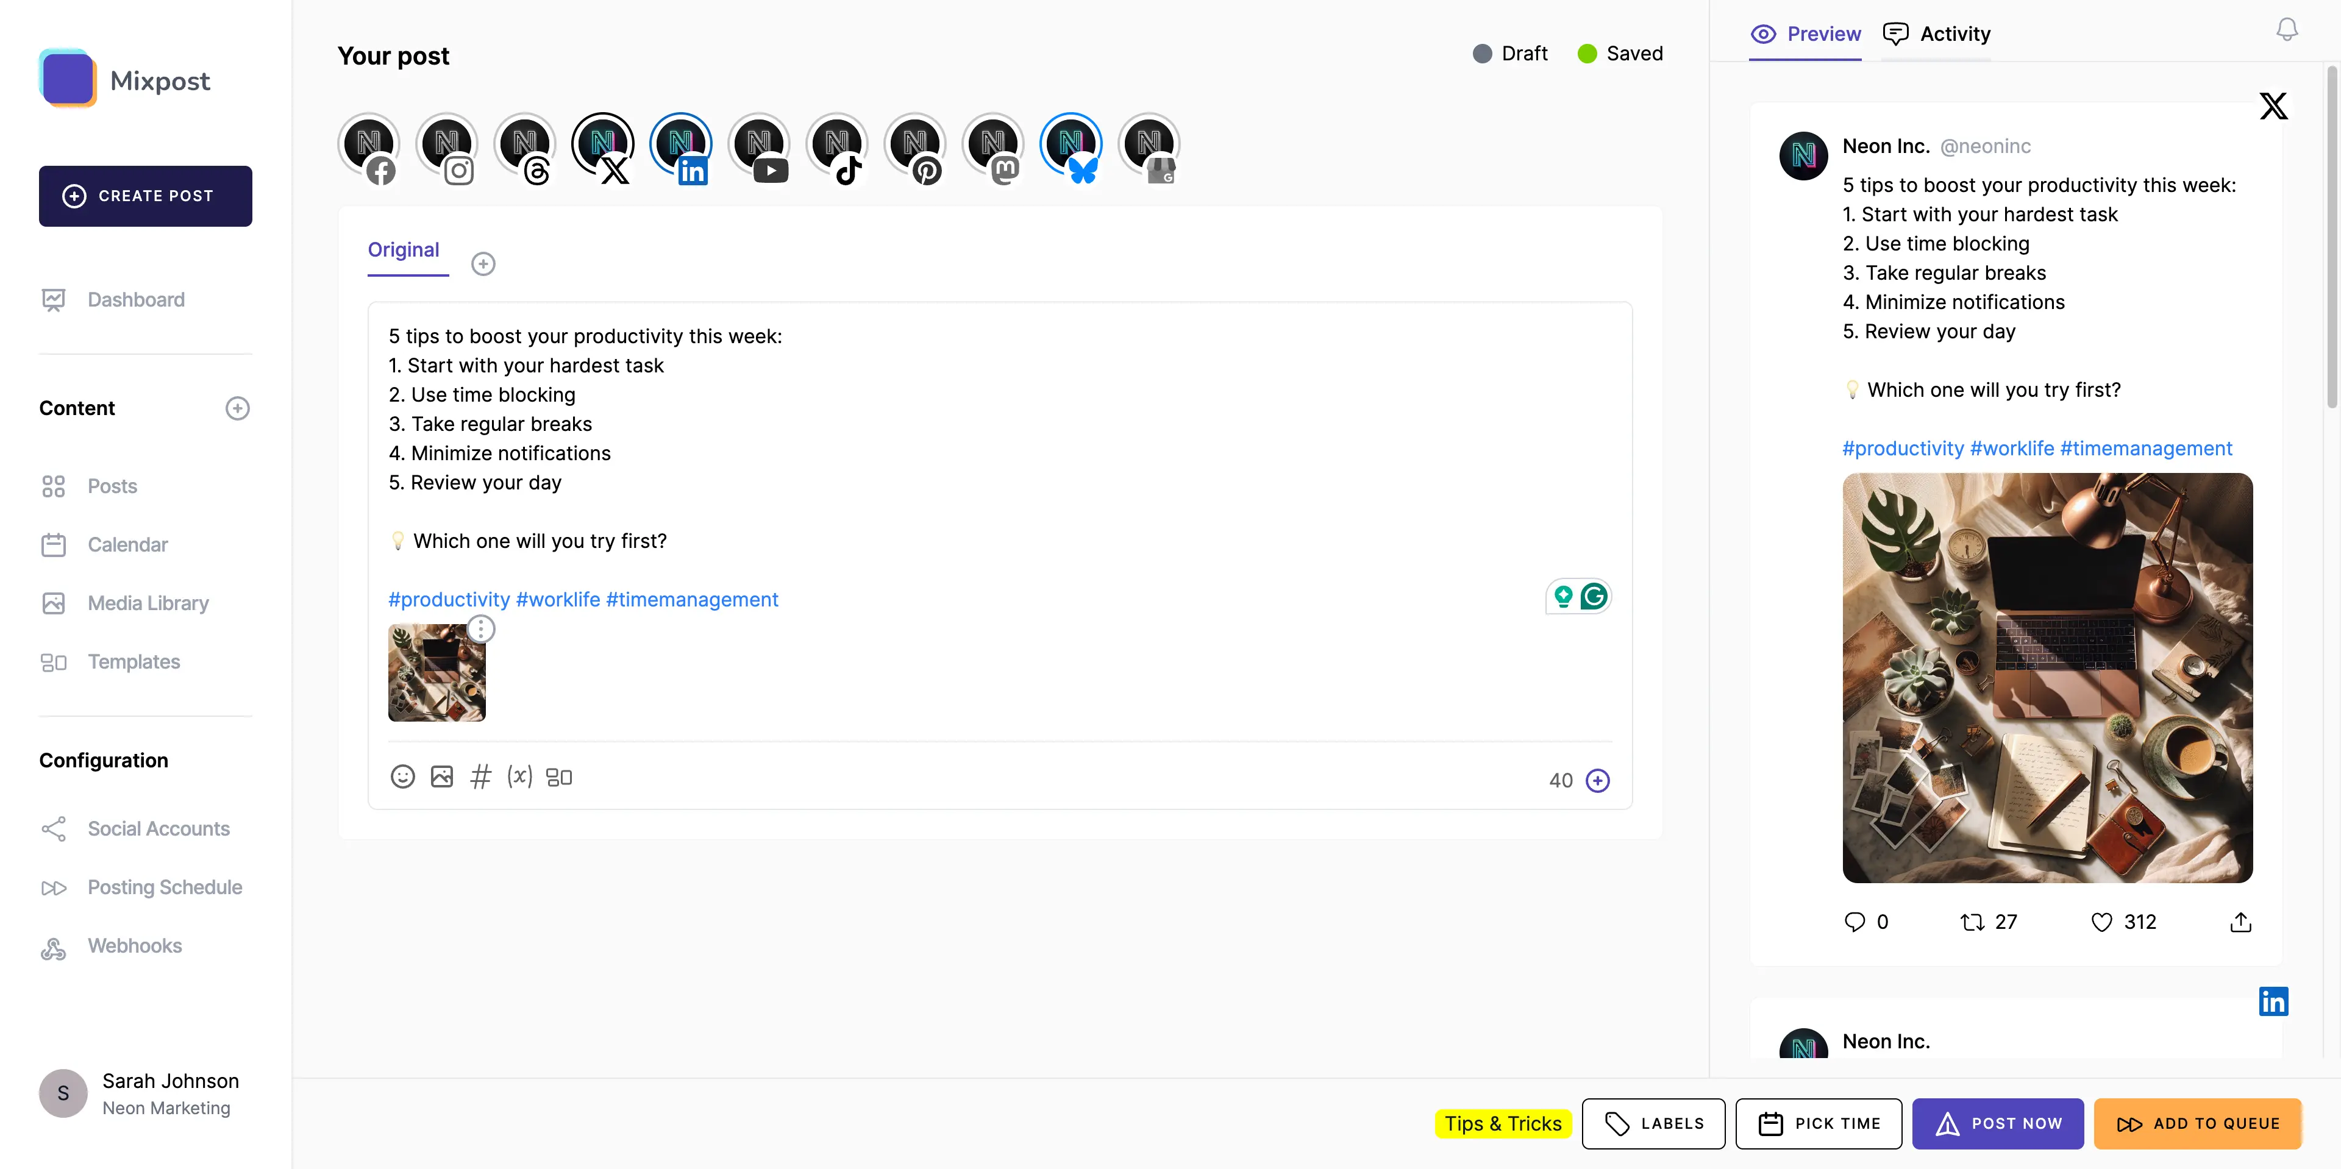Select the Original version tab
Screen dimensions: 2341x1169
404,250
